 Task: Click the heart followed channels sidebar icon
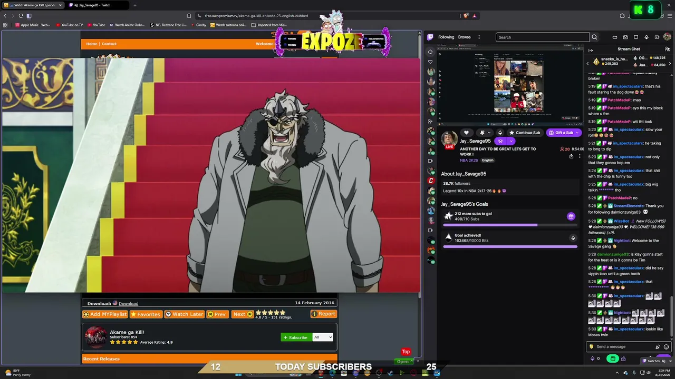click(430, 62)
